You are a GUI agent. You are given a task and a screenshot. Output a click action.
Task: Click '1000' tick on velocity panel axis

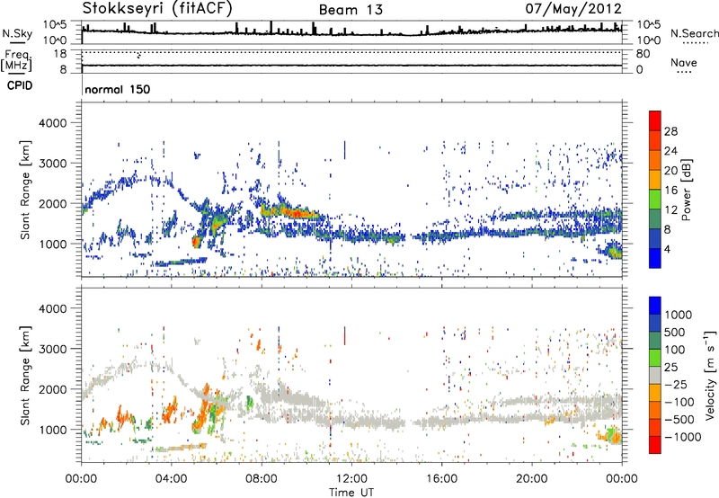click(x=52, y=430)
